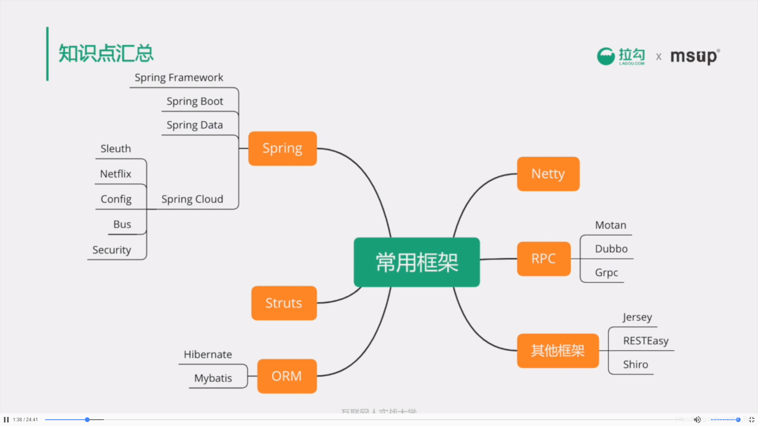Select the Struts node on diagram

[284, 302]
